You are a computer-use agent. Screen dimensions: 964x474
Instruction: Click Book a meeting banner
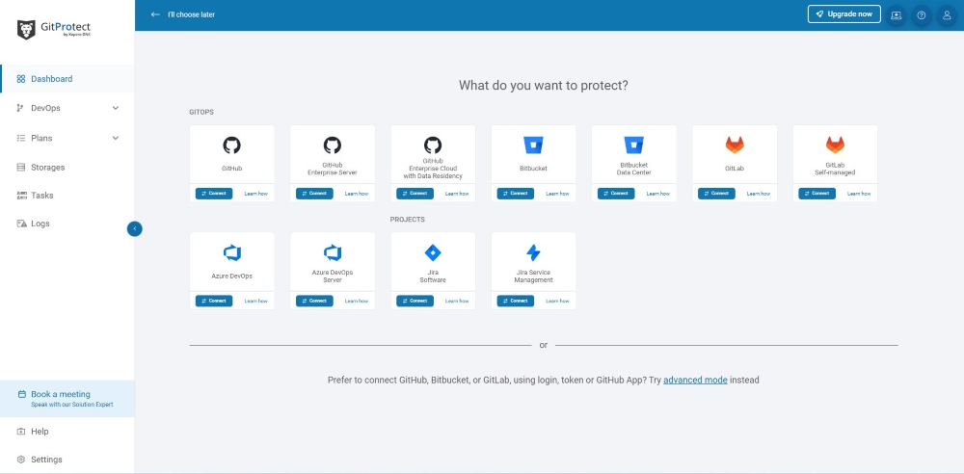pyautogui.click(x=67, y=399)
